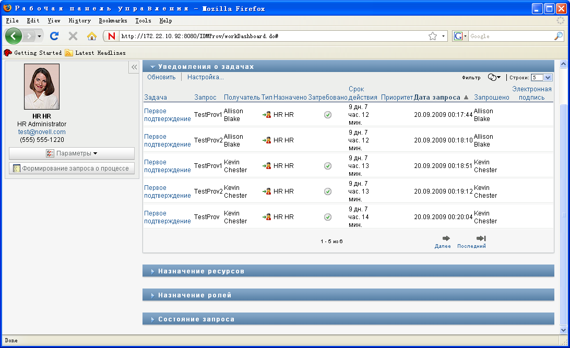Click Формирование запроса о процессе button

coord(72,169)
